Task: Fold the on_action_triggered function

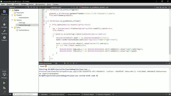Action: click(x=44, y=10)
